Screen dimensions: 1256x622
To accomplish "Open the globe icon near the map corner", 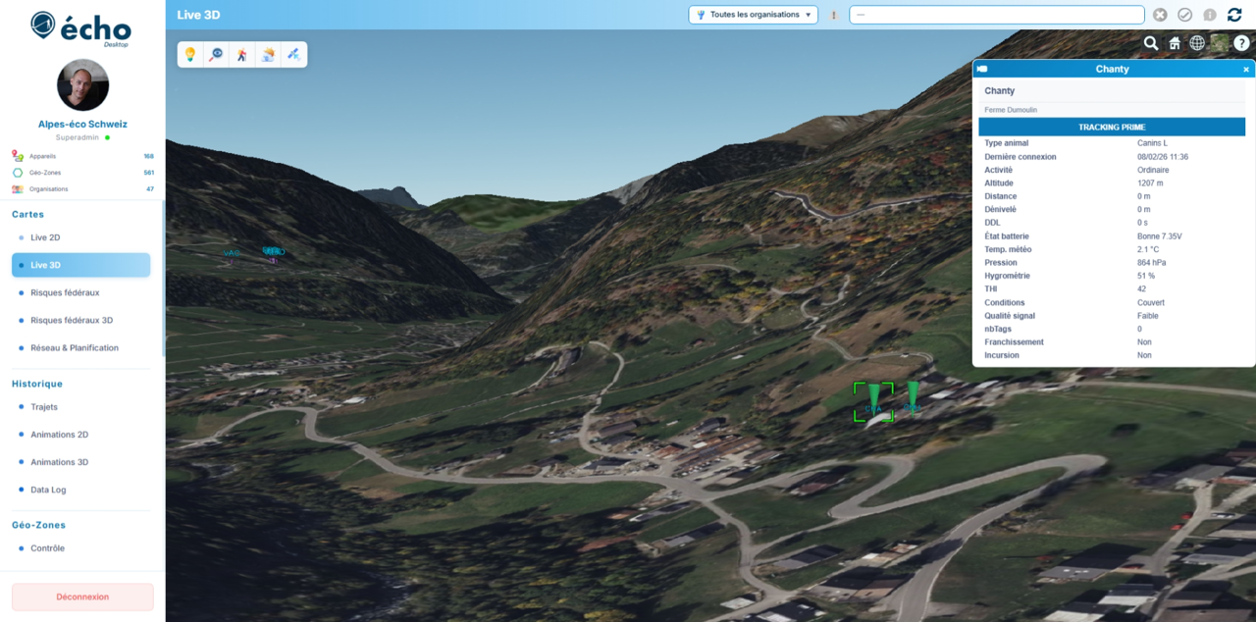I will (x=1196, y=43).
